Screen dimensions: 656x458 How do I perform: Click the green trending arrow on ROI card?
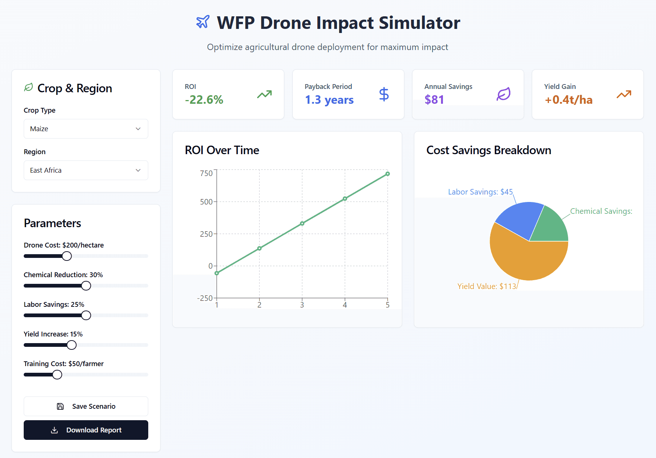coord(265,94)
